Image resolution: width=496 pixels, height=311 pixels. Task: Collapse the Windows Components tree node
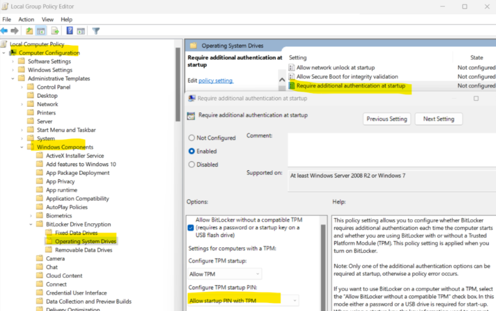click(x=22, y=147)
